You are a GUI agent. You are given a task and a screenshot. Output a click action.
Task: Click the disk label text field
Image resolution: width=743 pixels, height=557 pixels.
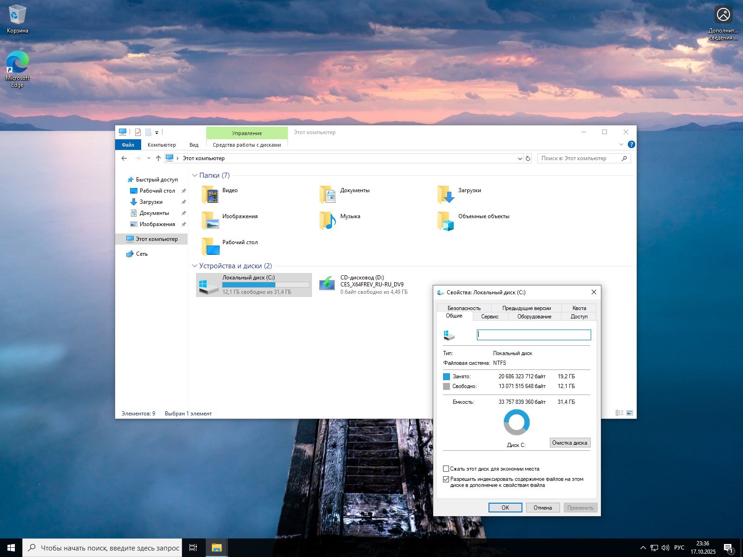pos(534,335)
